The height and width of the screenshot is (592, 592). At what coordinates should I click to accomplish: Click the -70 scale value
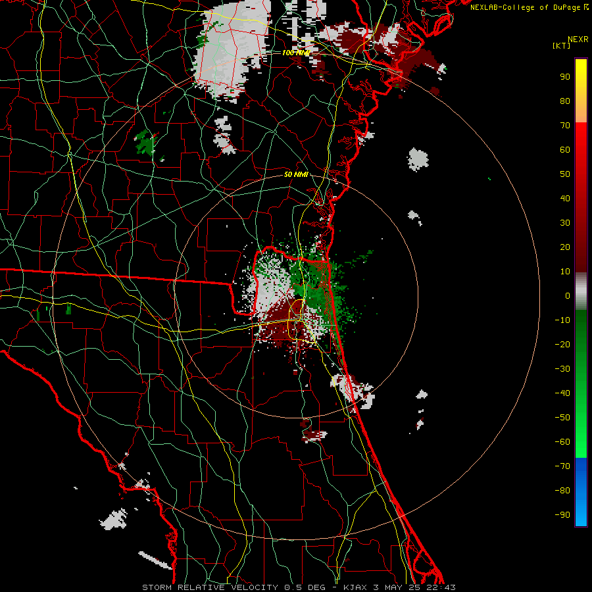562,466
